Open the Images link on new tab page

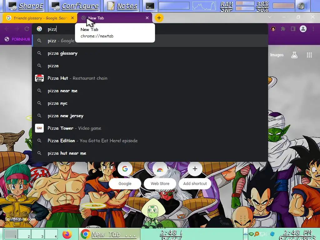[x=277, y=55]
